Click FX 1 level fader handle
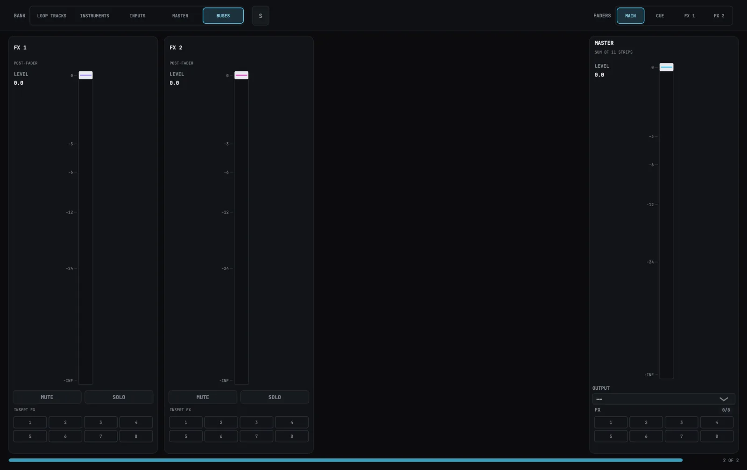 85,75
